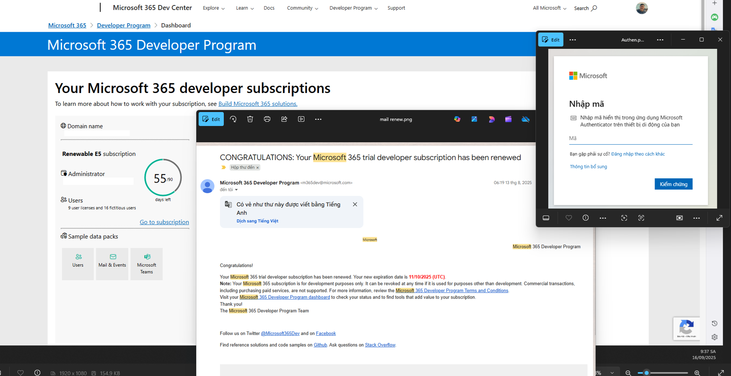Open the Support menu item
The height and width of the screenshot is (376, 731).
click(x=396, y=8)
